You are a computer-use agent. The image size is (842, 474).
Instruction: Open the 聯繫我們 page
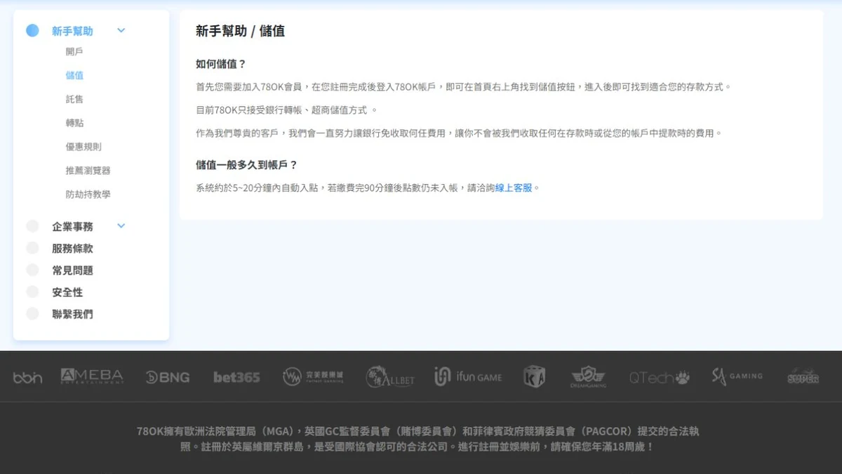(72, 314)
